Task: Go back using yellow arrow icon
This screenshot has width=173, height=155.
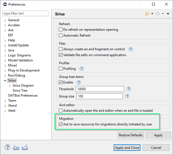Action: tap(147, 14)
